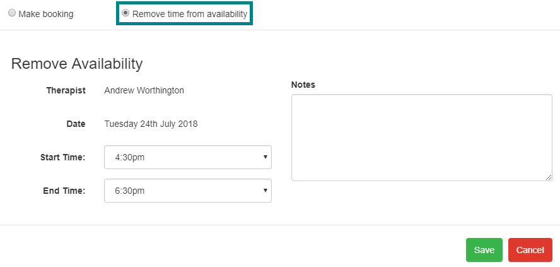Screen dimensions: 560x267
Task: Click the Remove time from availability label
Action: pyautogui.click(x=190, y=14)
